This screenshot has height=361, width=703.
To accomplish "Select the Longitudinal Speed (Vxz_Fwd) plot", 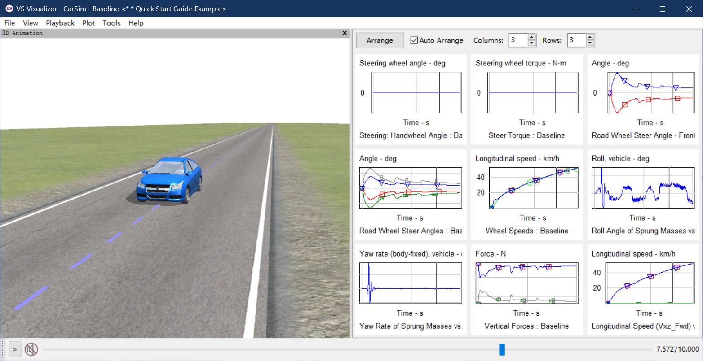I will tap(643, 290).
